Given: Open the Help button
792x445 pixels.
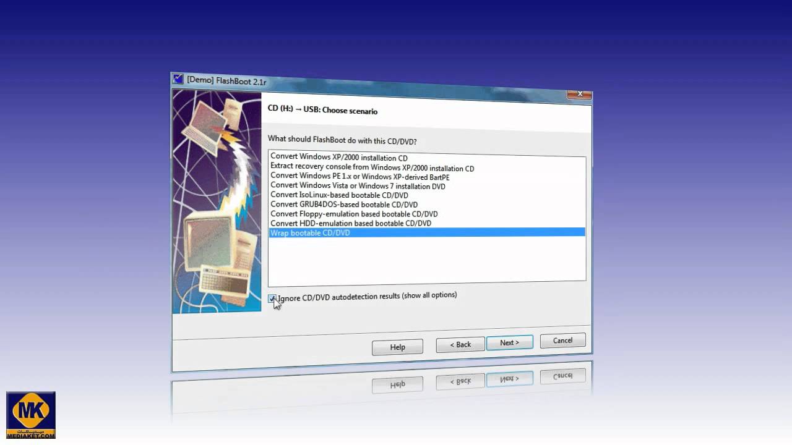Looking at the screenshot, I should click(x=397, y=347).
